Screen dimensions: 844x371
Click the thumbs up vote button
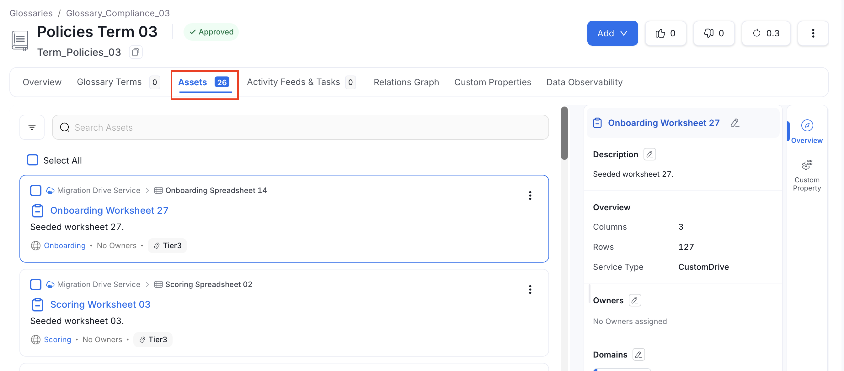pos(665,33)
